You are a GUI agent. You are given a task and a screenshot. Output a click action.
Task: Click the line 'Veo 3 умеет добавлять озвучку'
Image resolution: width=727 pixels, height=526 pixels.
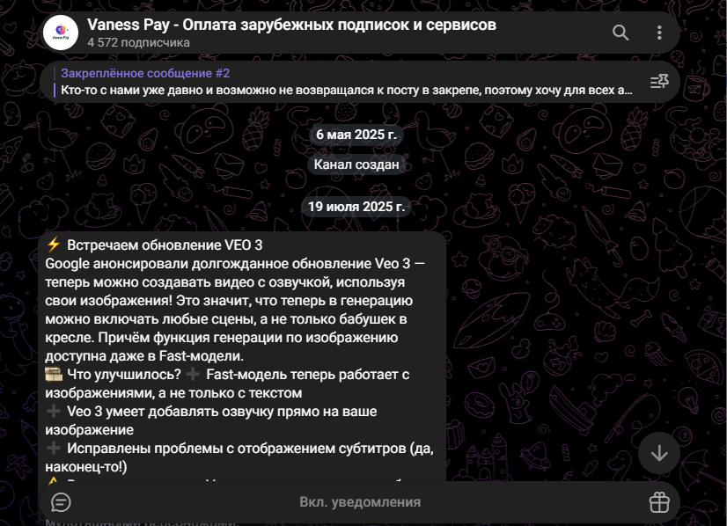[222, 412]
